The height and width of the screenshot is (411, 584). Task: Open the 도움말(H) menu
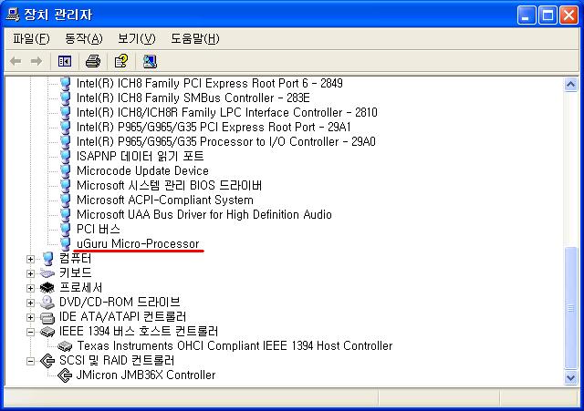click(194, 38)
